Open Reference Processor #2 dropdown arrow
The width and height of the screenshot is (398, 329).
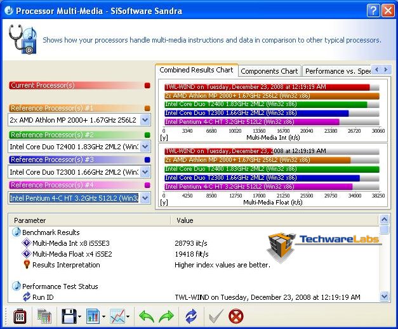tap(145, 147)
